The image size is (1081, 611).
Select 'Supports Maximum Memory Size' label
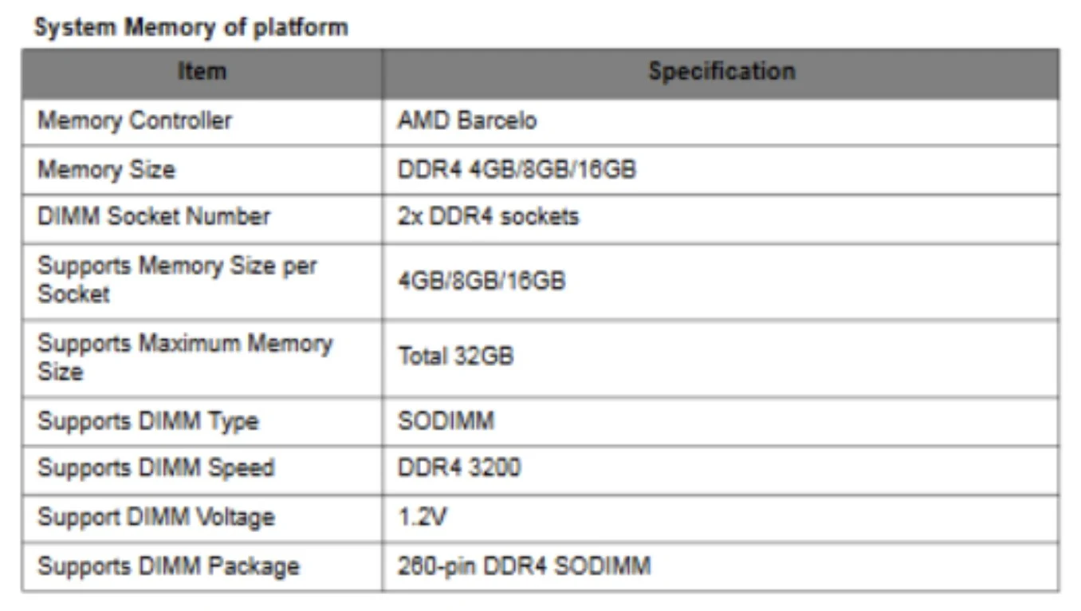point(184,357)
